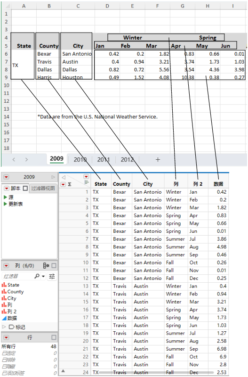
Task: Click Excel Harris county cell
Action: coord(44,77)
